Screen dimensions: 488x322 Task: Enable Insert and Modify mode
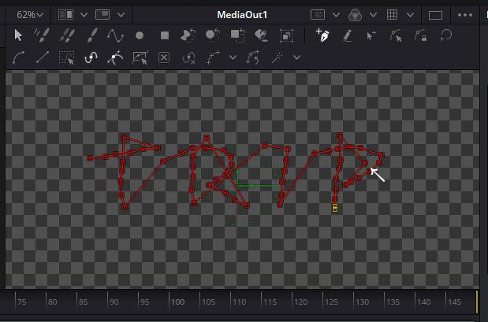pos(371,35)
